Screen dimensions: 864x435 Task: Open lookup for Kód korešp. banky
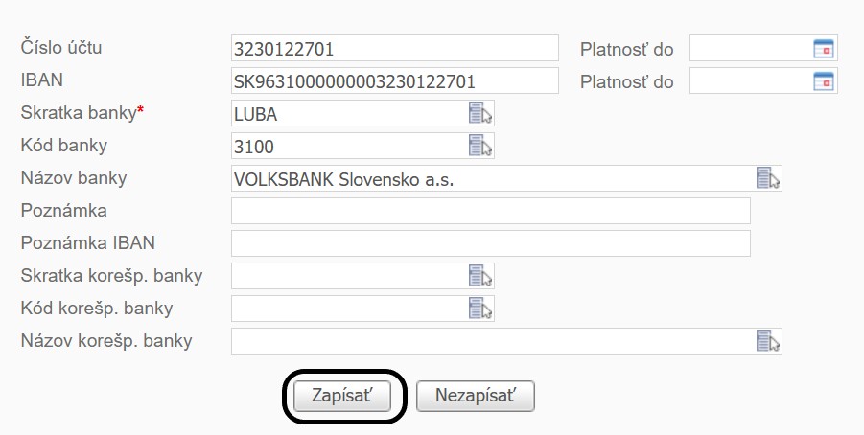pyautogui.click(x=480, y=309)
